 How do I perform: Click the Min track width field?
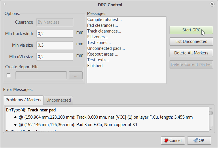(x=55, y=34)
